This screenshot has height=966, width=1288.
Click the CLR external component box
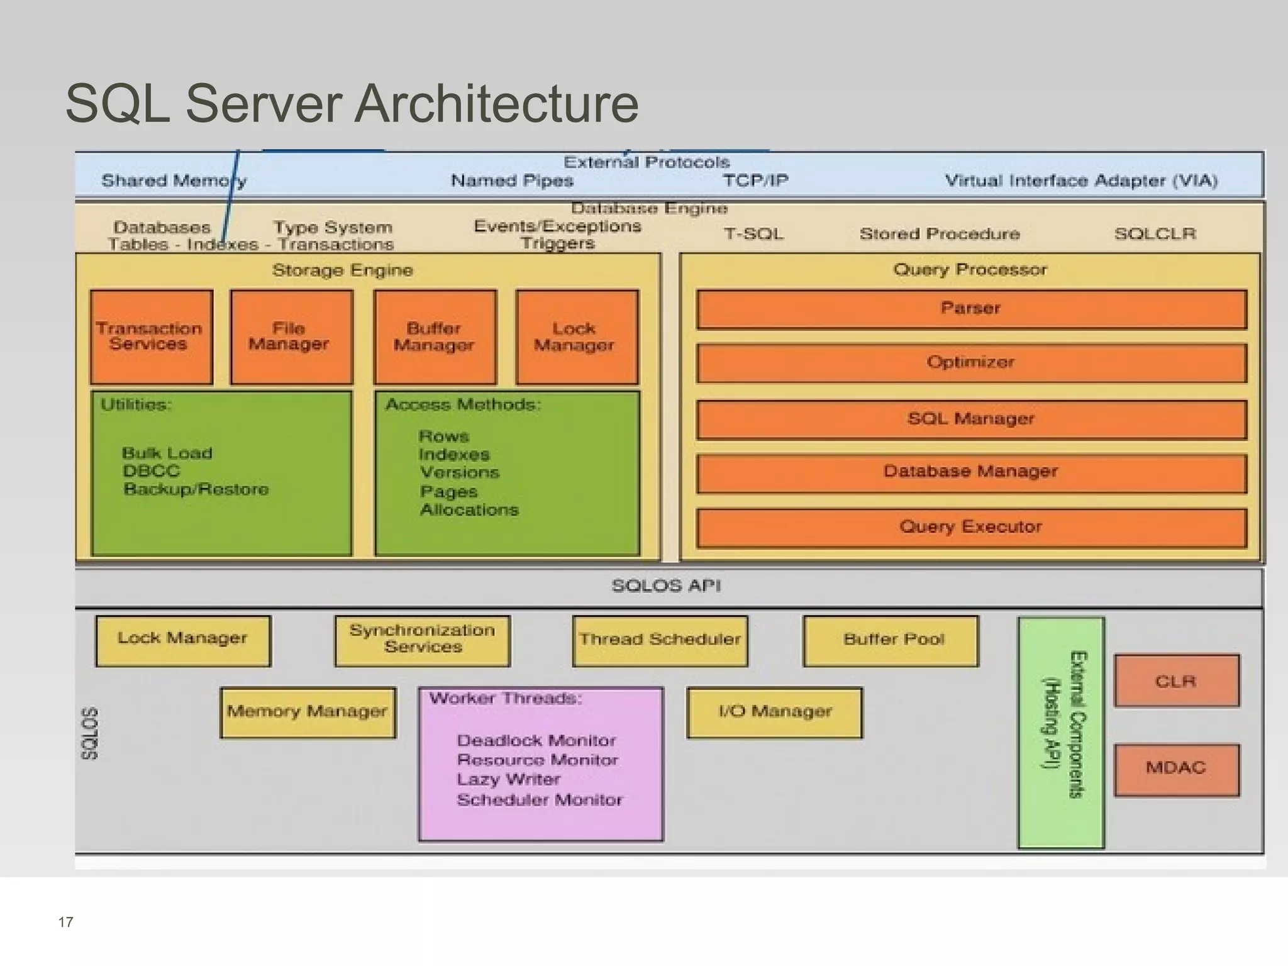pyautogui.click(x=1176, y=681)
